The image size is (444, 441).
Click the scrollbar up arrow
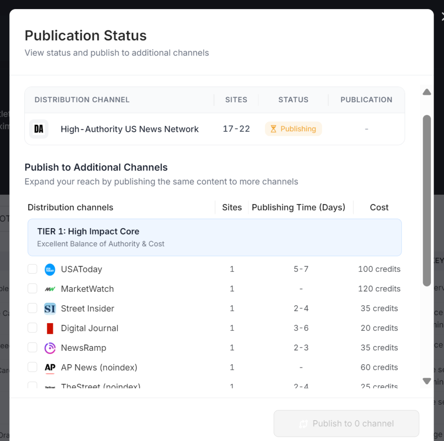[427, 92]
